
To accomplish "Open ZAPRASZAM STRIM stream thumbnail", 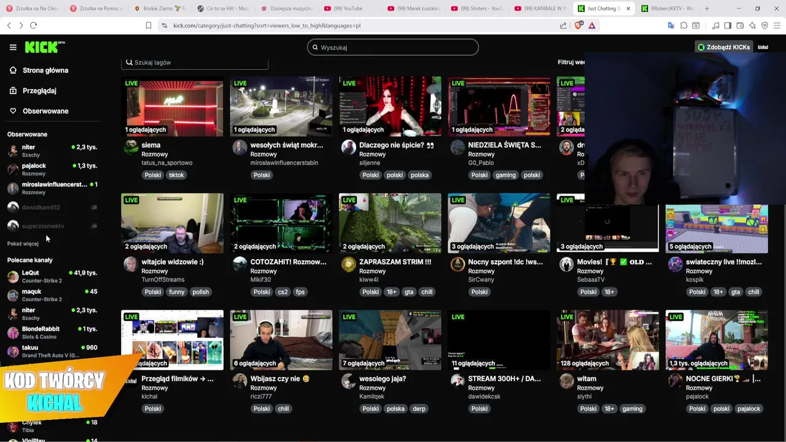I will click(390, 223).
